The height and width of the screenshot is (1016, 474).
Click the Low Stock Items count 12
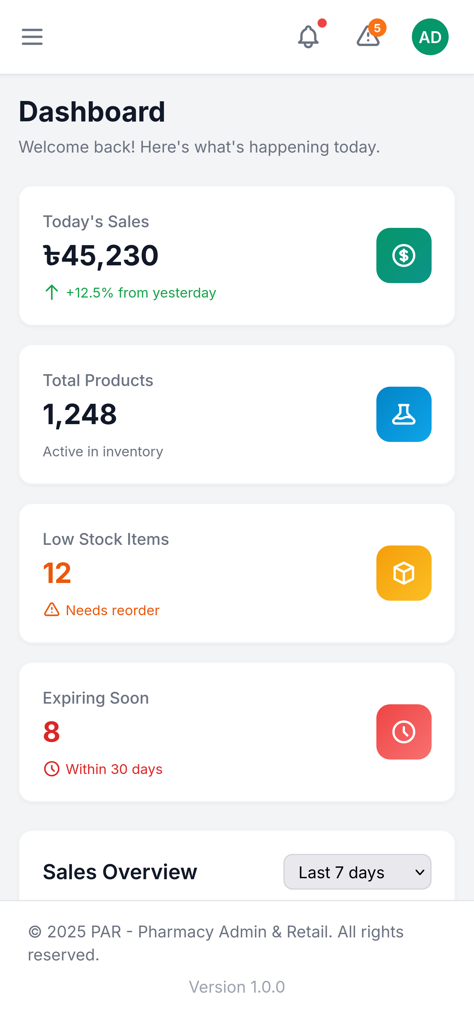point(57,573)
